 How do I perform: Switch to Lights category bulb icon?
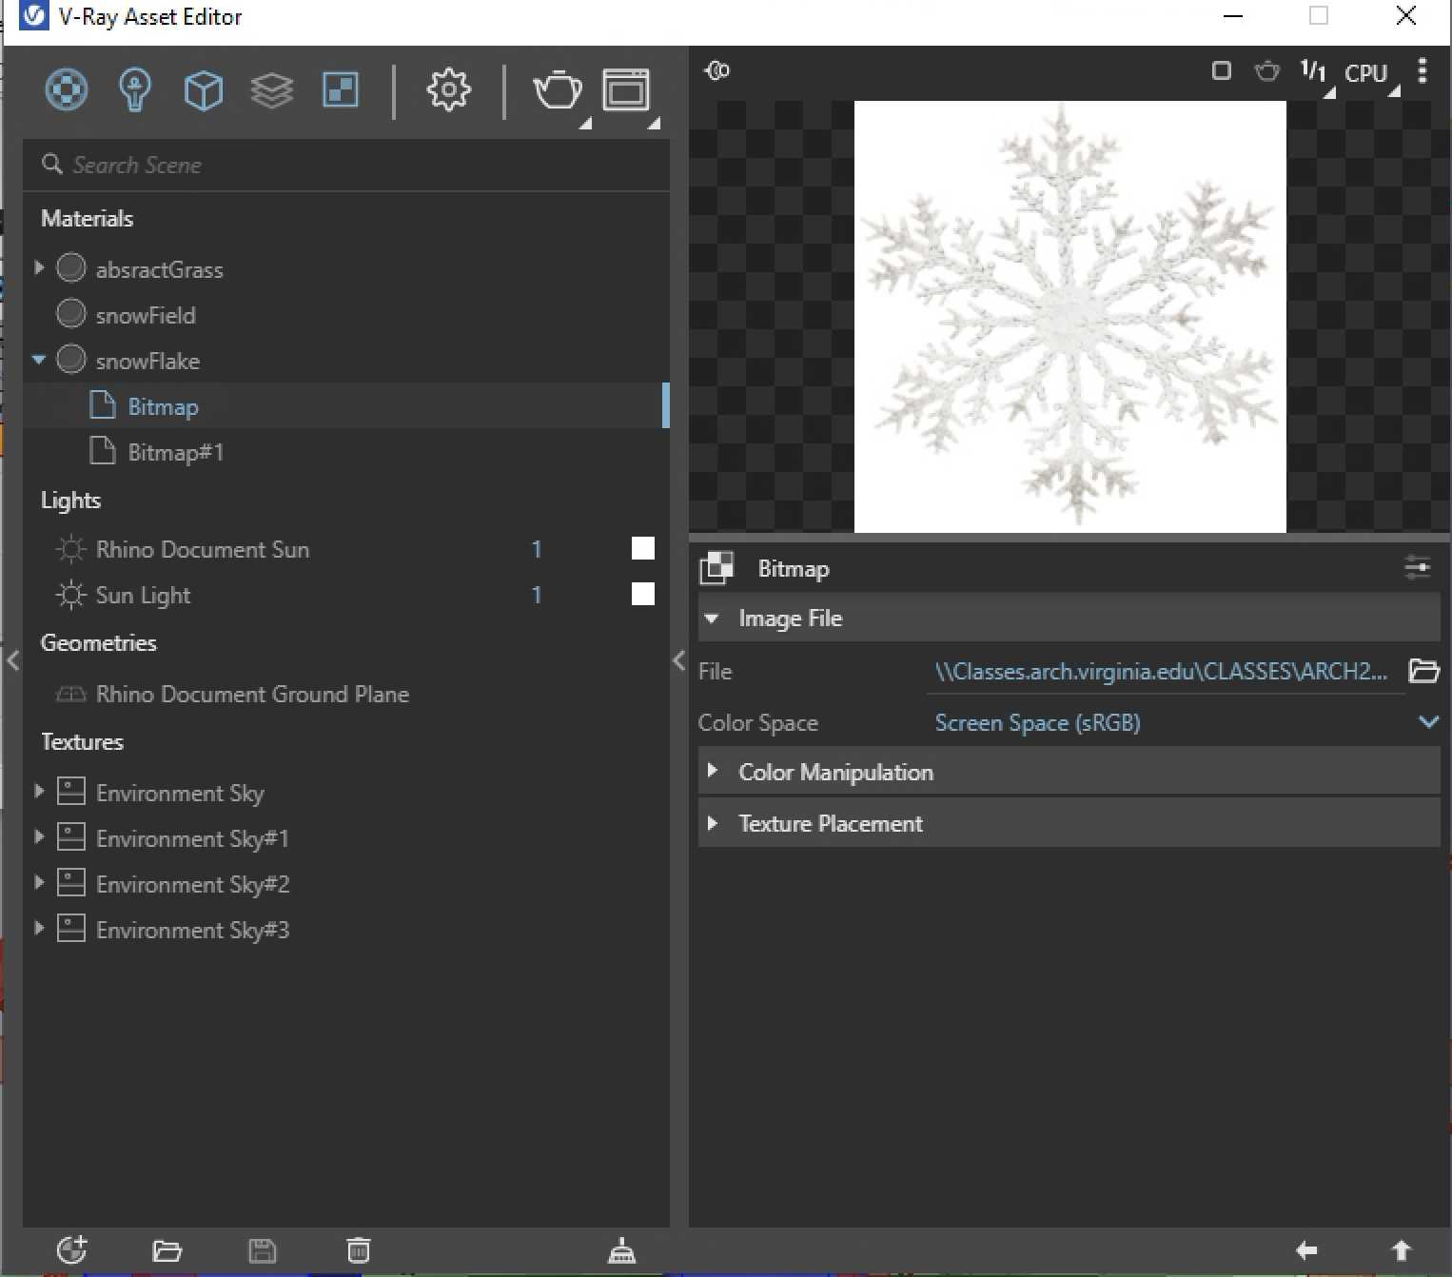coord(134,90)
